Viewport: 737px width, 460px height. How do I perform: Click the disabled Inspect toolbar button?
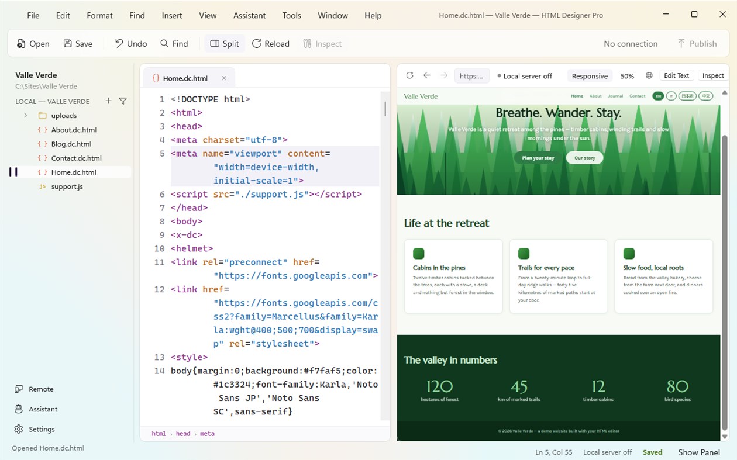[x=322, y=44]
